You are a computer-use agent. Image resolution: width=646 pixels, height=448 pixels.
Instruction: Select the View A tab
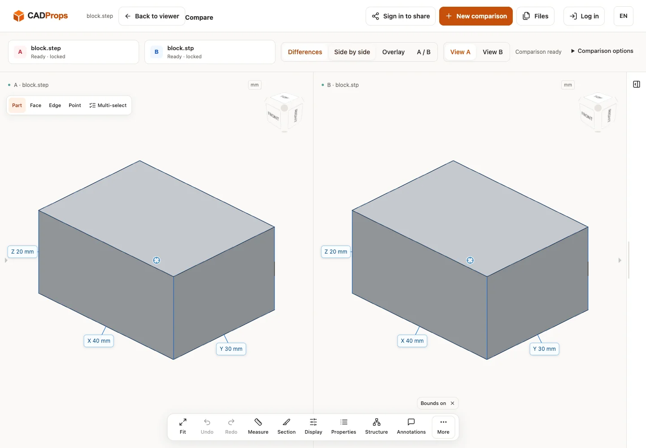point(460,52)
